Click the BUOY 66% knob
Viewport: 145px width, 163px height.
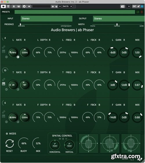point(24,143)
